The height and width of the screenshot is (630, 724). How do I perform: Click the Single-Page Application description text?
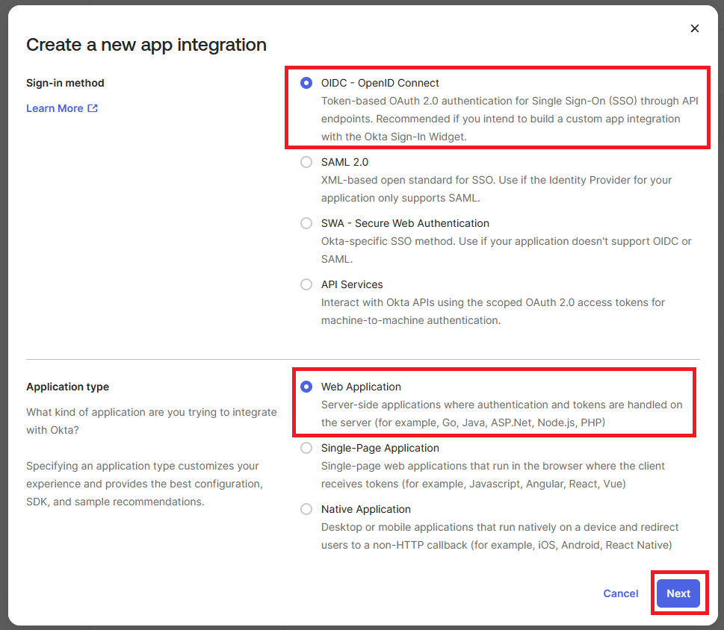point(492,475)
